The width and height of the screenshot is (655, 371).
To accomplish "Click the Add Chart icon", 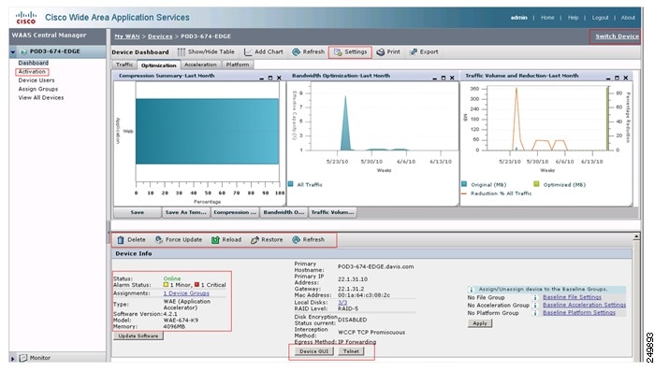I will 248,52.
